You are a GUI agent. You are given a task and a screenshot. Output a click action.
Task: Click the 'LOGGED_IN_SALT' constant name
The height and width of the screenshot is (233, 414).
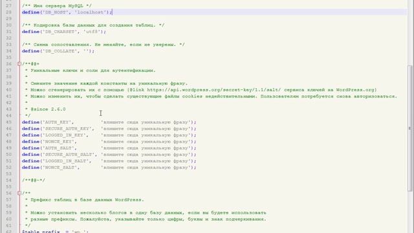(x=65, y=161)
